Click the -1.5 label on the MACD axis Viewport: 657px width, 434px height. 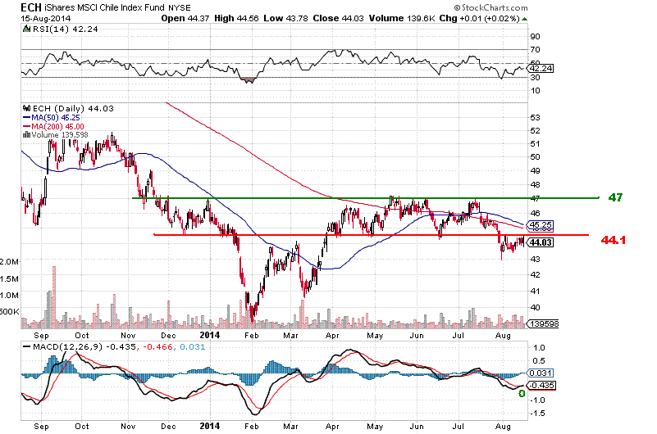[x=537, y=414]
